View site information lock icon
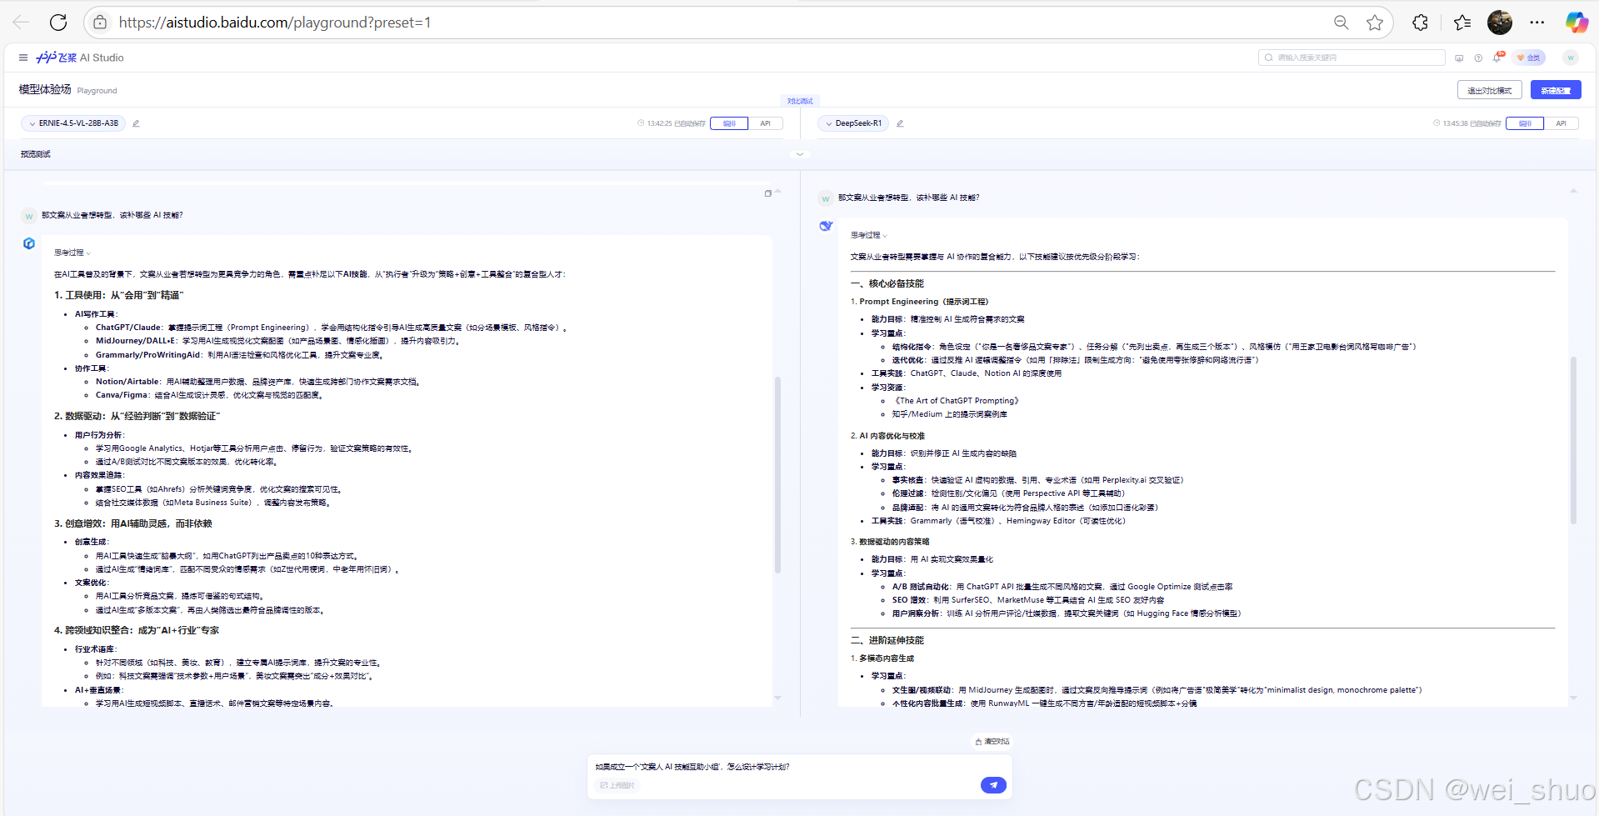The height and width of the screenshot is (816, 1599). 100,23
